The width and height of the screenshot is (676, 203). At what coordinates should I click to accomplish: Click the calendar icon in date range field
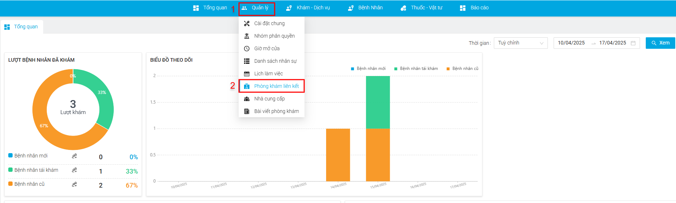click(x=633, y=43)
